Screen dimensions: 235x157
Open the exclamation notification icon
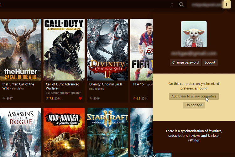point(227,4)
